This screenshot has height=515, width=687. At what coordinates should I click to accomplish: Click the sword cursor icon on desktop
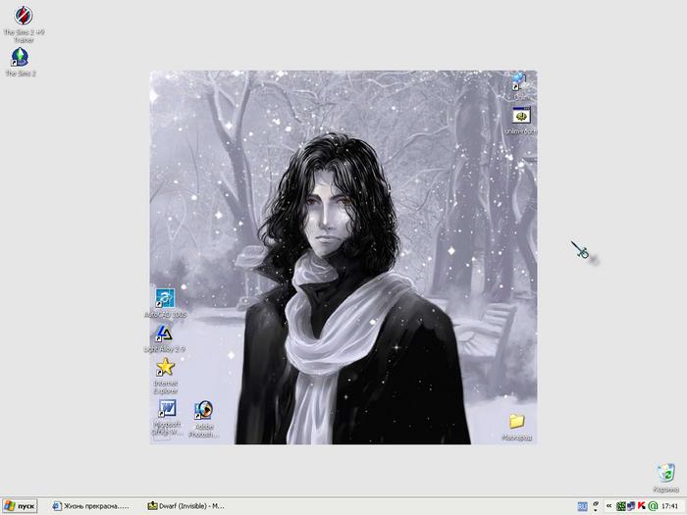(581, 251)
